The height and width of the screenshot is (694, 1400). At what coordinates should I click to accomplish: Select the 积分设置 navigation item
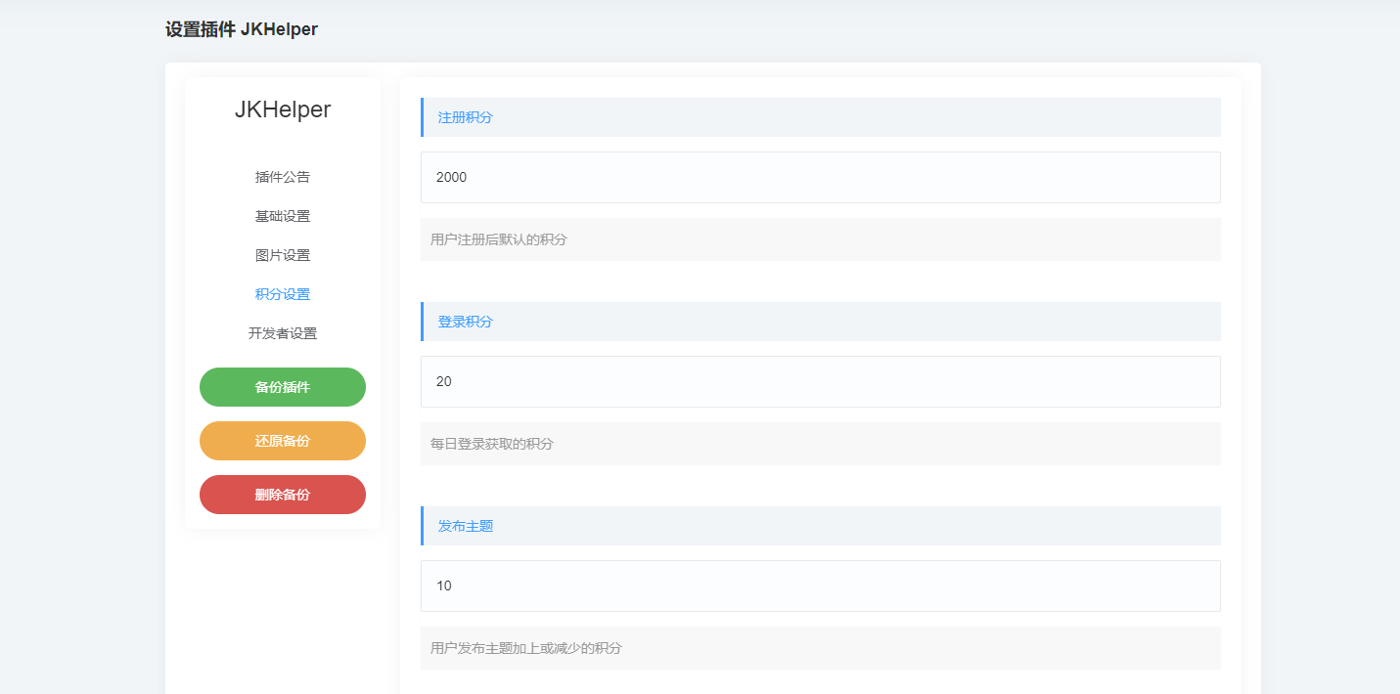[x=283, y=294]
